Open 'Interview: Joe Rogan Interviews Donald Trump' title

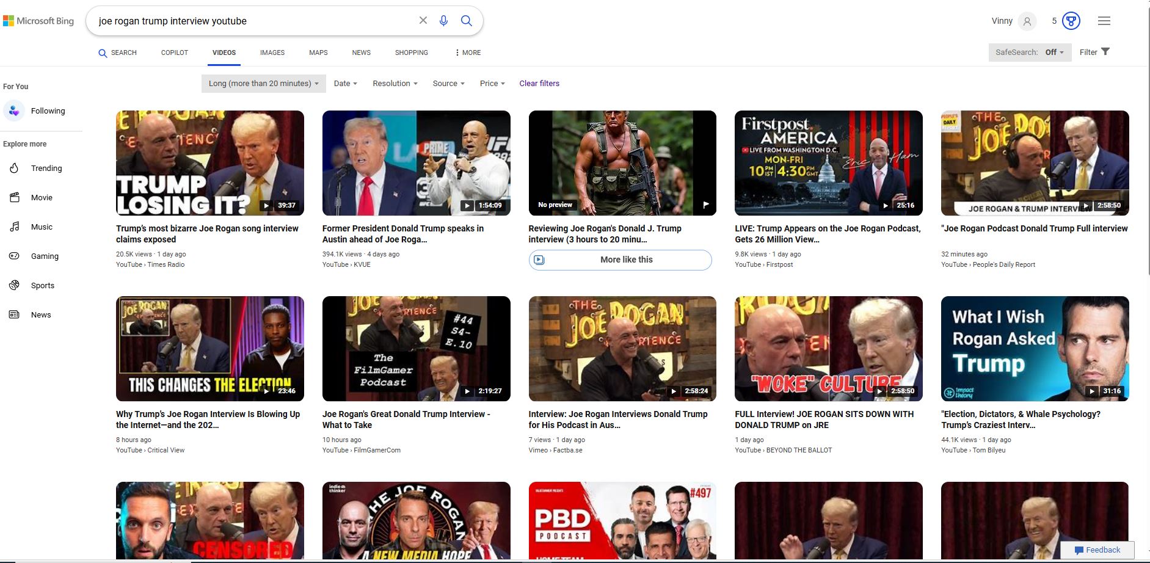coord(618,420)
